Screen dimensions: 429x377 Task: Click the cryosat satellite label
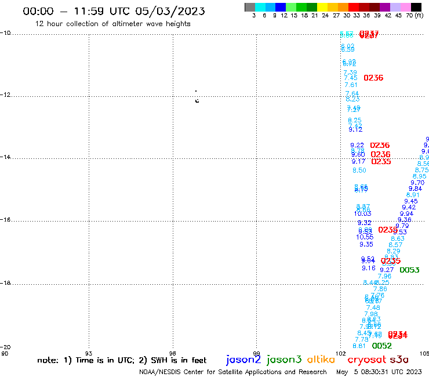(x=366, y=360)
